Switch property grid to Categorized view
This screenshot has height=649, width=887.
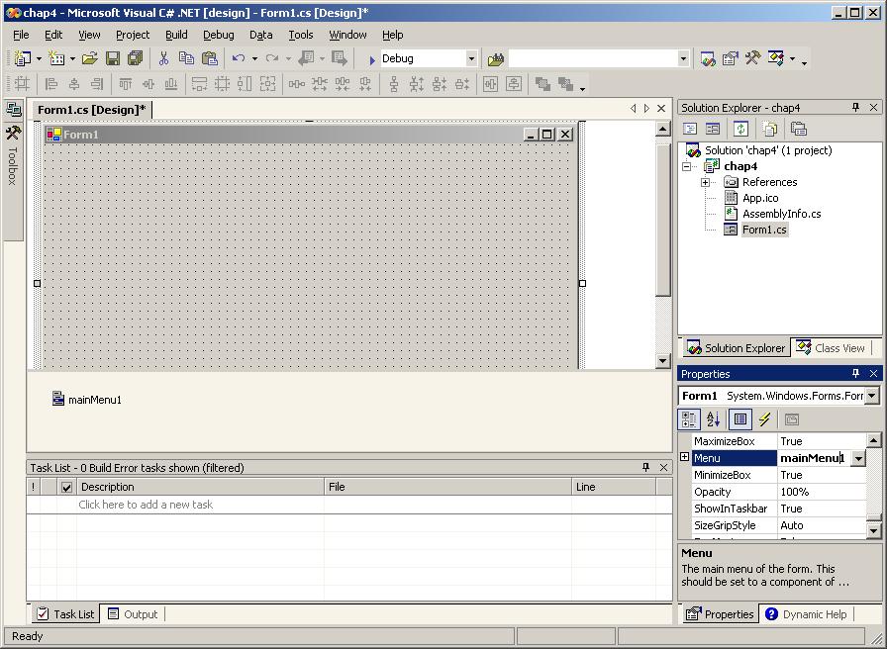[689, 418]
